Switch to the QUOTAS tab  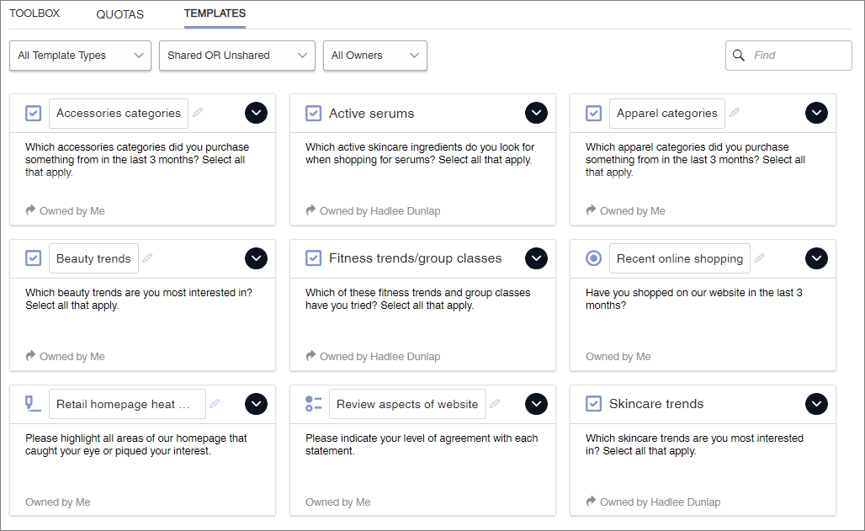point(119,14)
